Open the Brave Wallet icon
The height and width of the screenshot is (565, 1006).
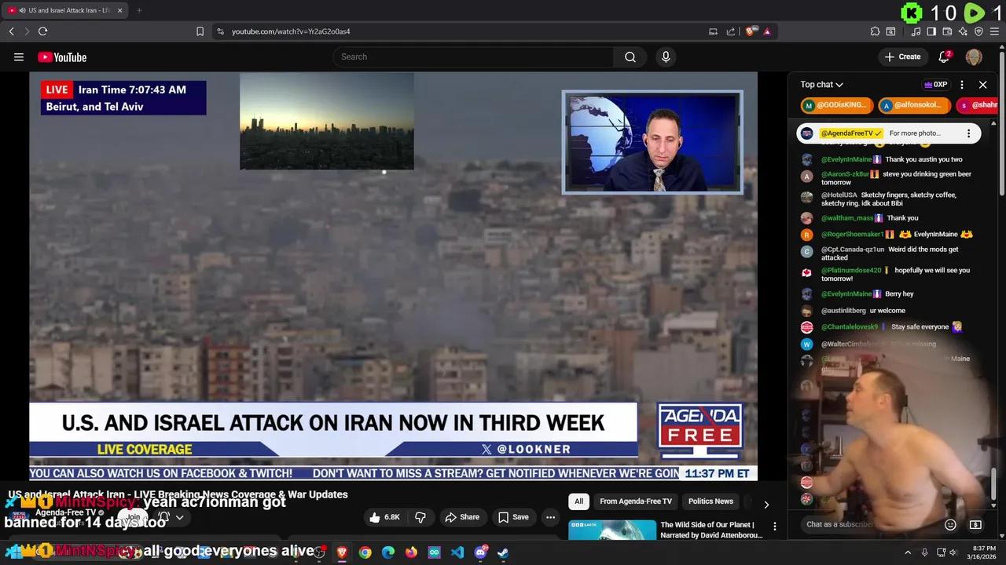947,31
